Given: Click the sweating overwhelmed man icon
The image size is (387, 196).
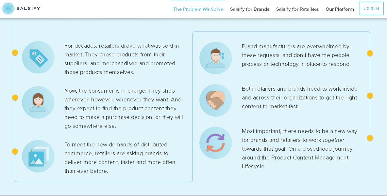Looking at the screenshot, I should (216, 58).
